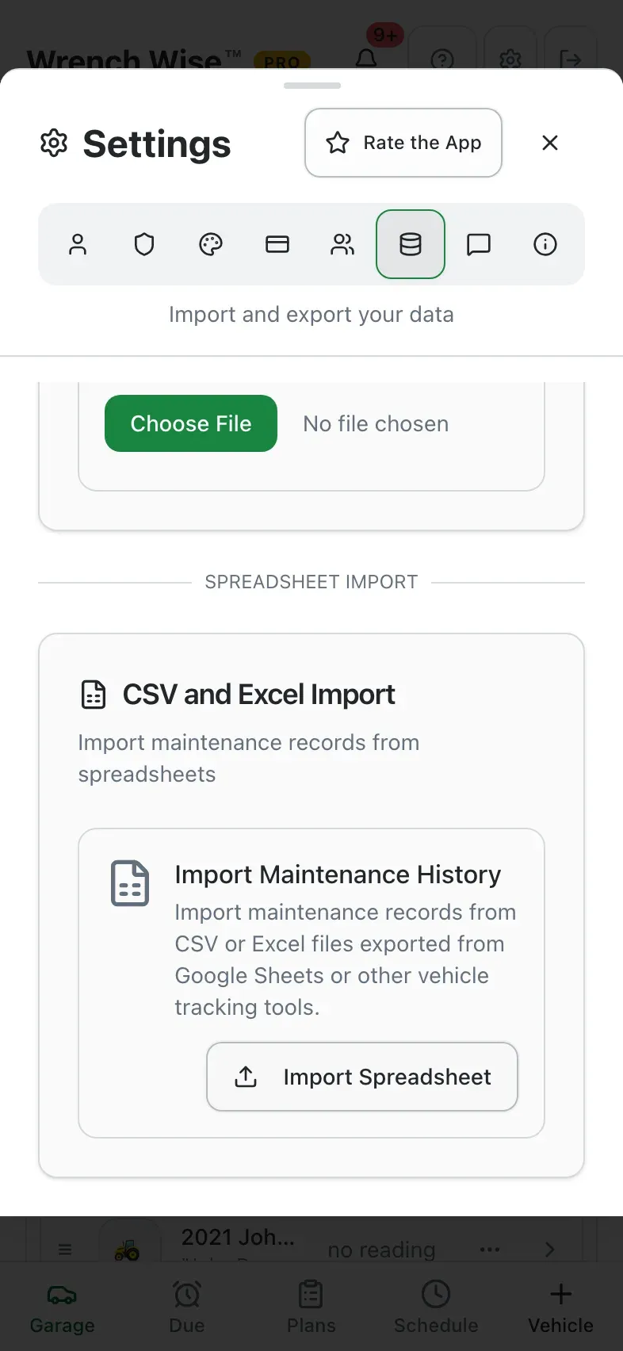Screen dimensions: 623x1351
Task: Open Due in bottom navigation
Action: coord(187,1308)
